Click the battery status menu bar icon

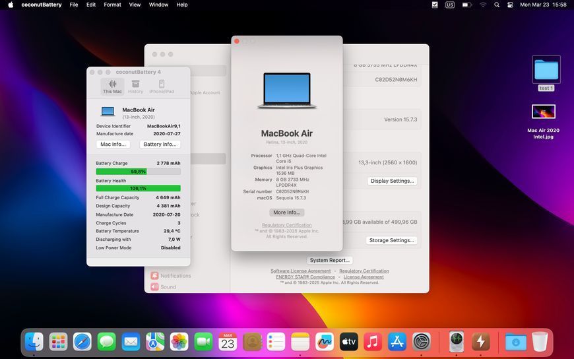(466, 5)
